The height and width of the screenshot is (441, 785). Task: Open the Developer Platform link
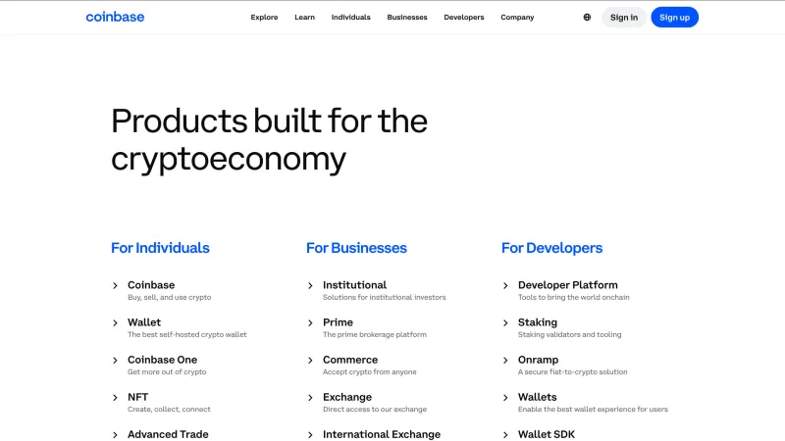point(568,285)
